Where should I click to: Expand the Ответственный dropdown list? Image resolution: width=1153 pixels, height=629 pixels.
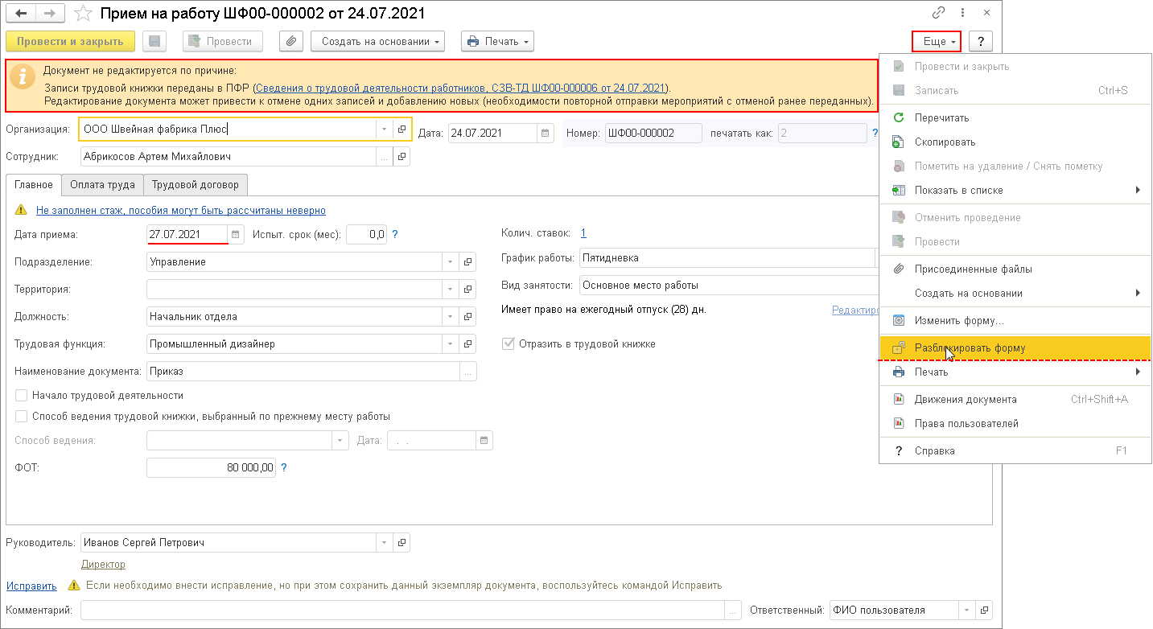[x=968, y=610]
